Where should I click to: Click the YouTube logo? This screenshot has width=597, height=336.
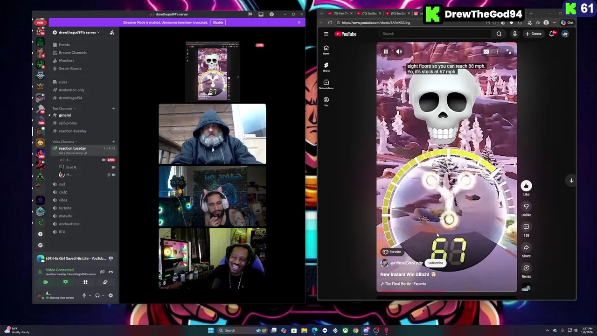[x=346, y=34]
